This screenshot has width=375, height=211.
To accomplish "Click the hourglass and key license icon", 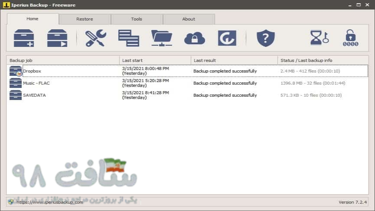I will pyautogui.click(x=319, y=38).
